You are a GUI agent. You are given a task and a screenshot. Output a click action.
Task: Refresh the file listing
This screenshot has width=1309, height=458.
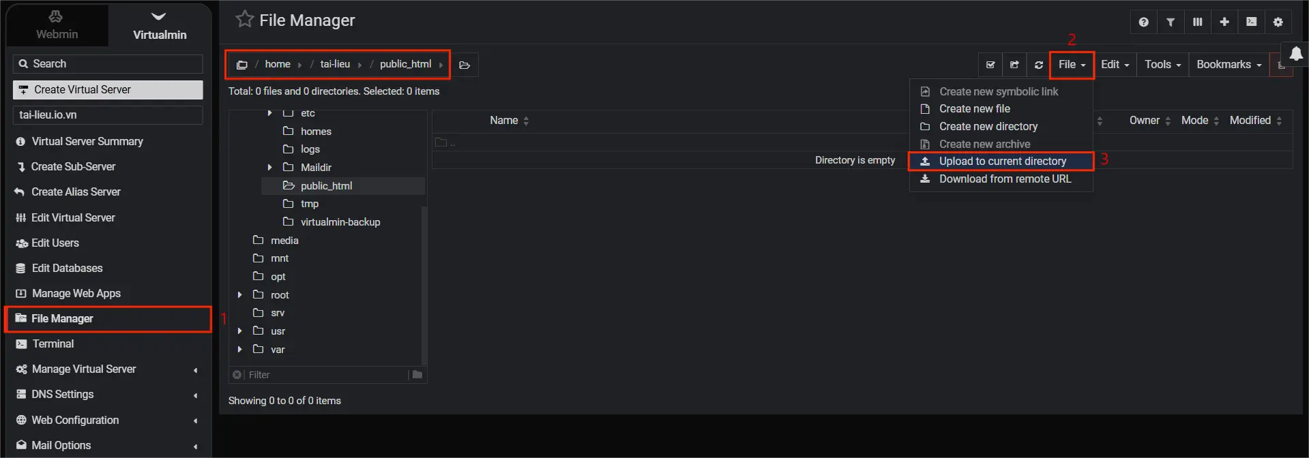[1038, 65]
